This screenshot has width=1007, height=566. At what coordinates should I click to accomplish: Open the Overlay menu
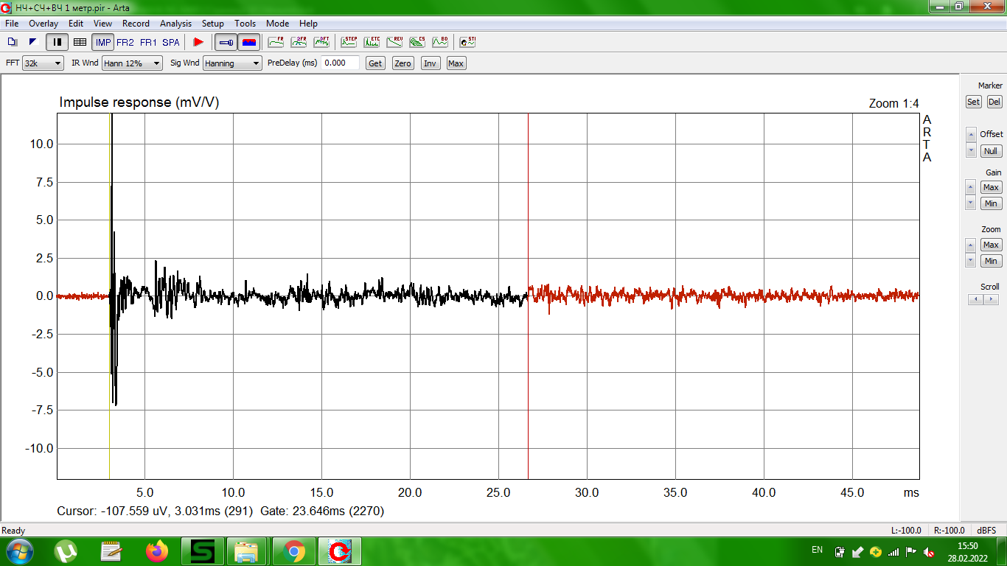pos(43,24)
